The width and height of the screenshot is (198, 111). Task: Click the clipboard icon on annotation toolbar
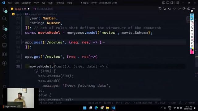[192, 46]
